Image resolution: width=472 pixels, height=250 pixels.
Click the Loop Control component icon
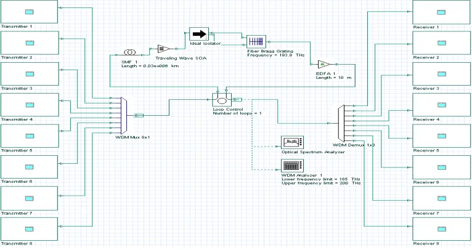tap(222, 100)
